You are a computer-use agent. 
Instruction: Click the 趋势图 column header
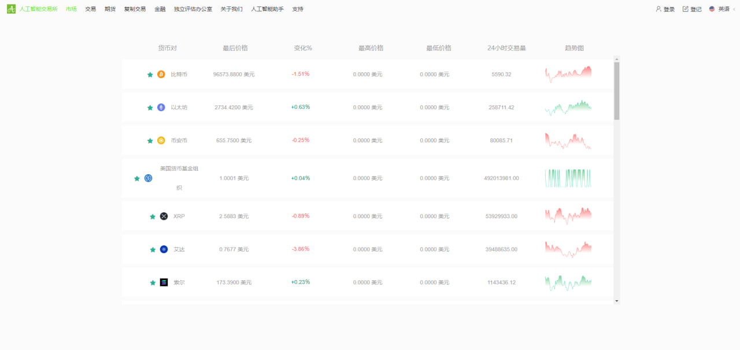(575, 48)
